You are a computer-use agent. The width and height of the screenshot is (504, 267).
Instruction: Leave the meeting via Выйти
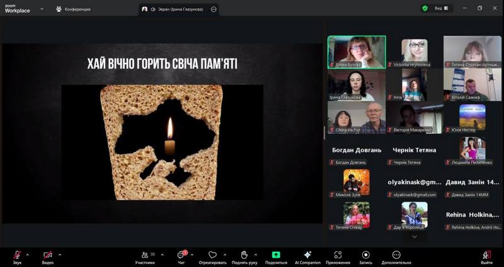(486, 255)
